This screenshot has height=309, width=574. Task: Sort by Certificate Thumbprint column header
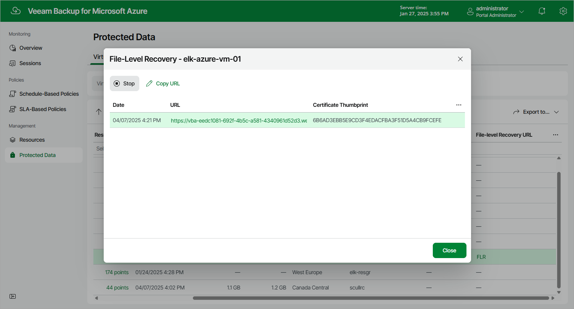click(x=341, y=105)
